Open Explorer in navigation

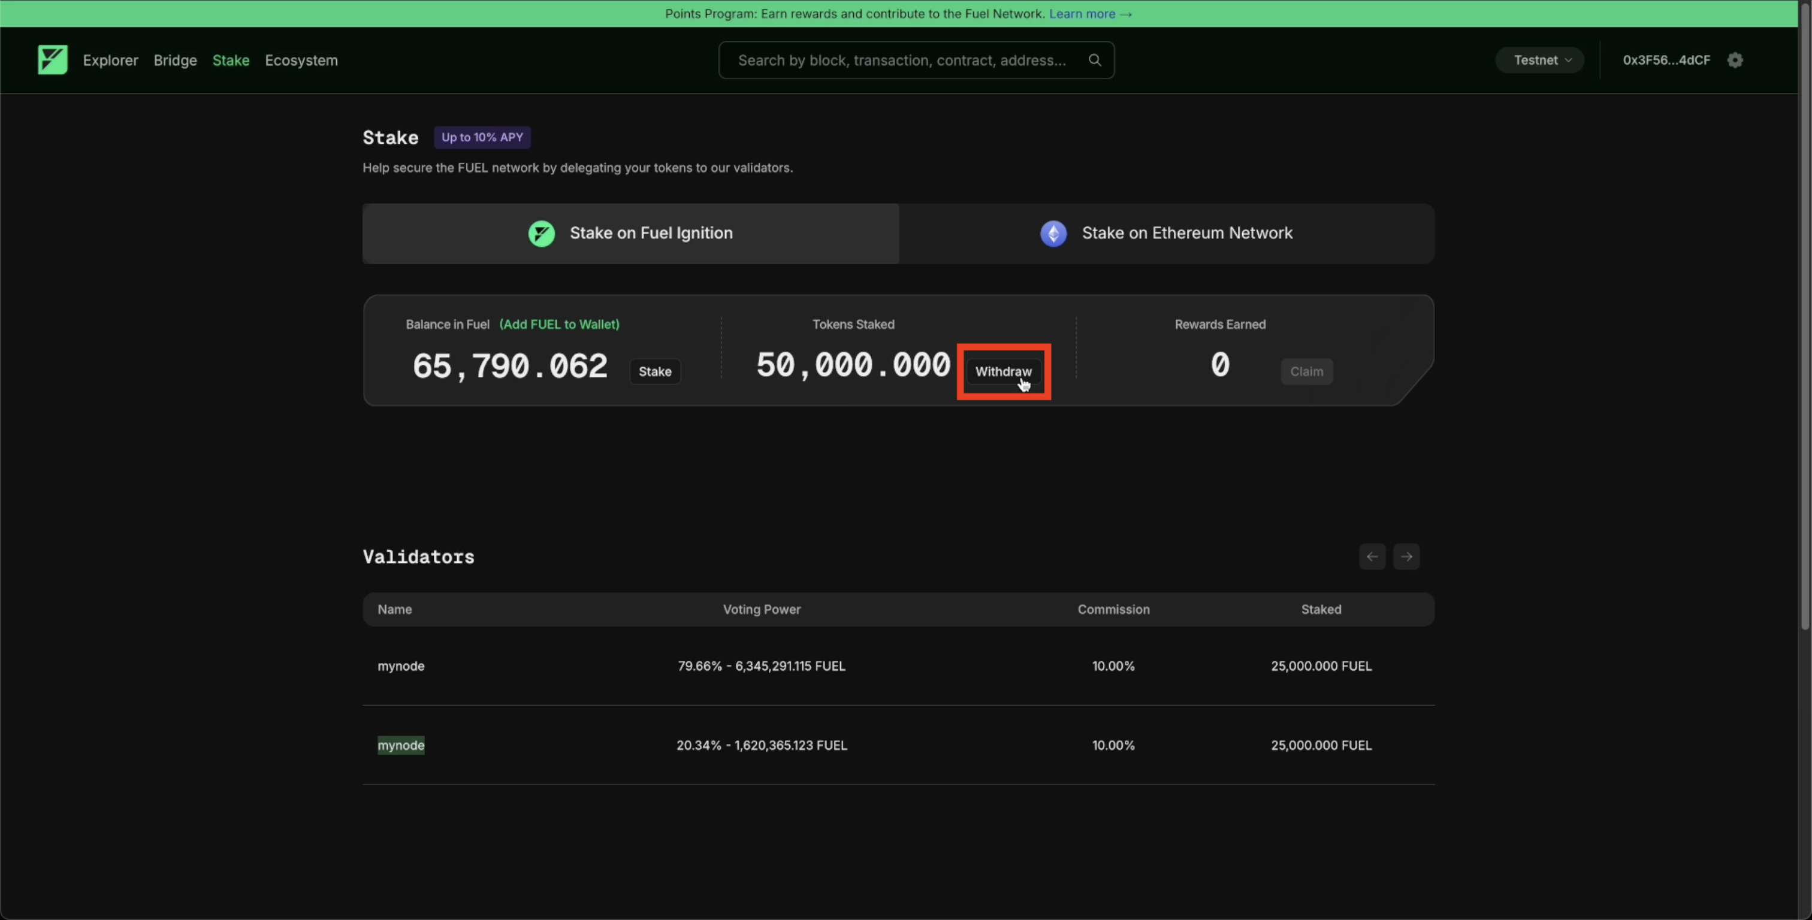pos(110,60)
